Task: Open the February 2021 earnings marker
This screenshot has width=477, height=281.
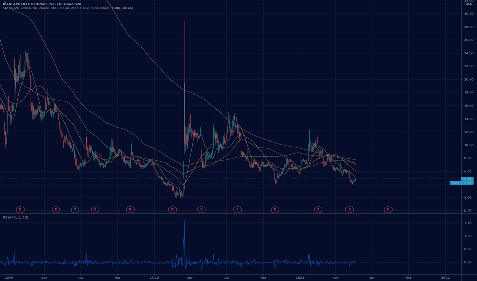Action: pos(318,209)
